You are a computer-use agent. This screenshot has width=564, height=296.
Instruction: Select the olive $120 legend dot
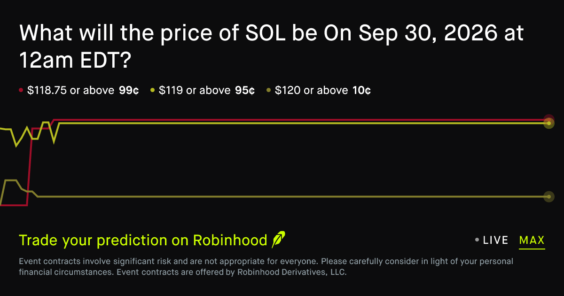pos(268,90)
